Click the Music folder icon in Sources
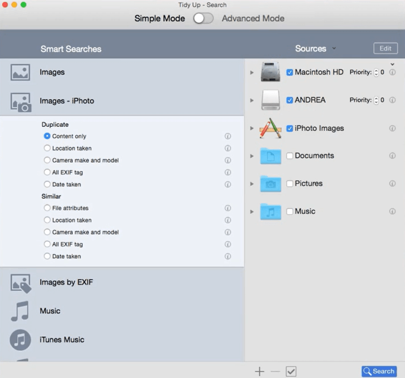 pos(270,212)
